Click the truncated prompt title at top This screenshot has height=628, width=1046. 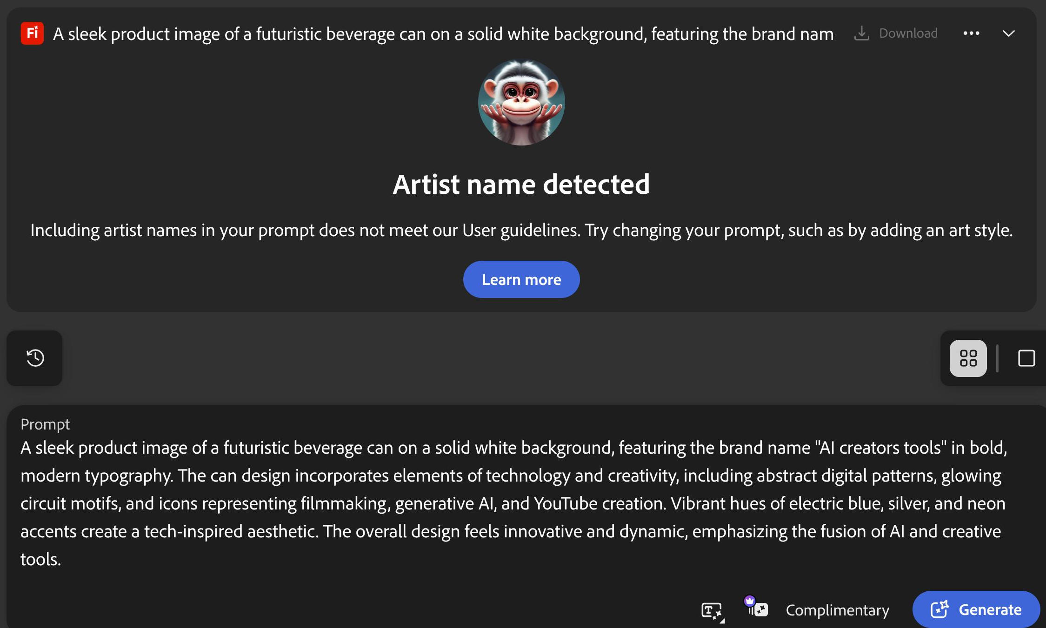coord(444,34)
